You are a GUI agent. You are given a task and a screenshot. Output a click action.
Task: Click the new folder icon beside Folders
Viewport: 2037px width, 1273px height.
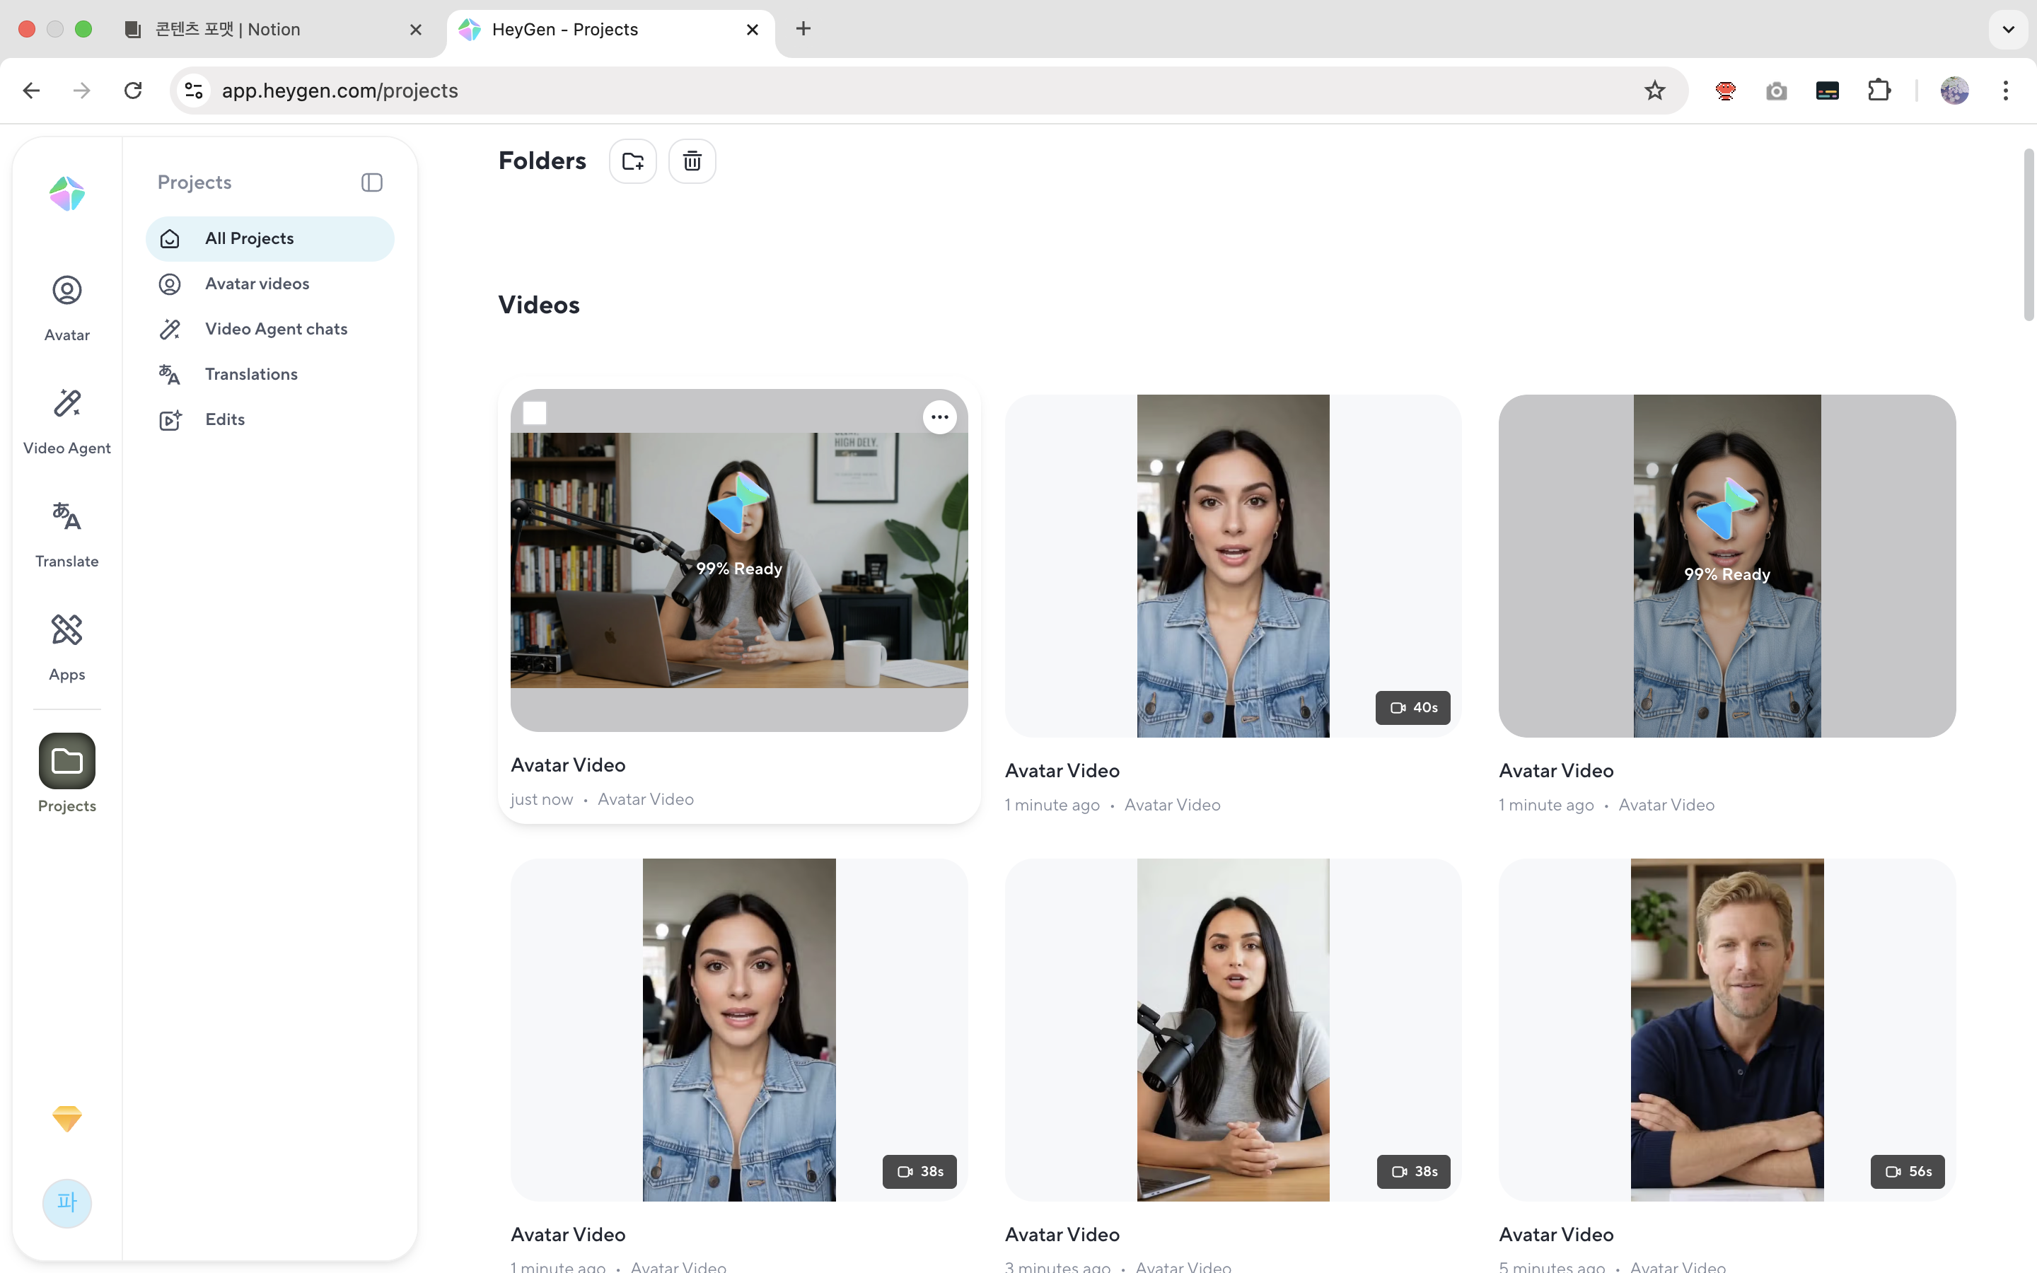coord(632,161)
